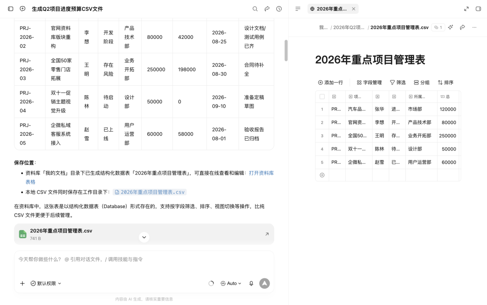Open chat history clock icon
The height and width of the screenshot is (305, 487).
point(279,9)
